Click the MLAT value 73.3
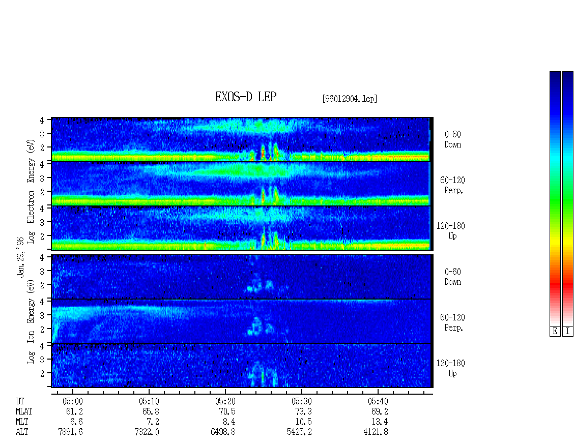The width and height of the screenshot is (575, 445). tap(303, 411)
